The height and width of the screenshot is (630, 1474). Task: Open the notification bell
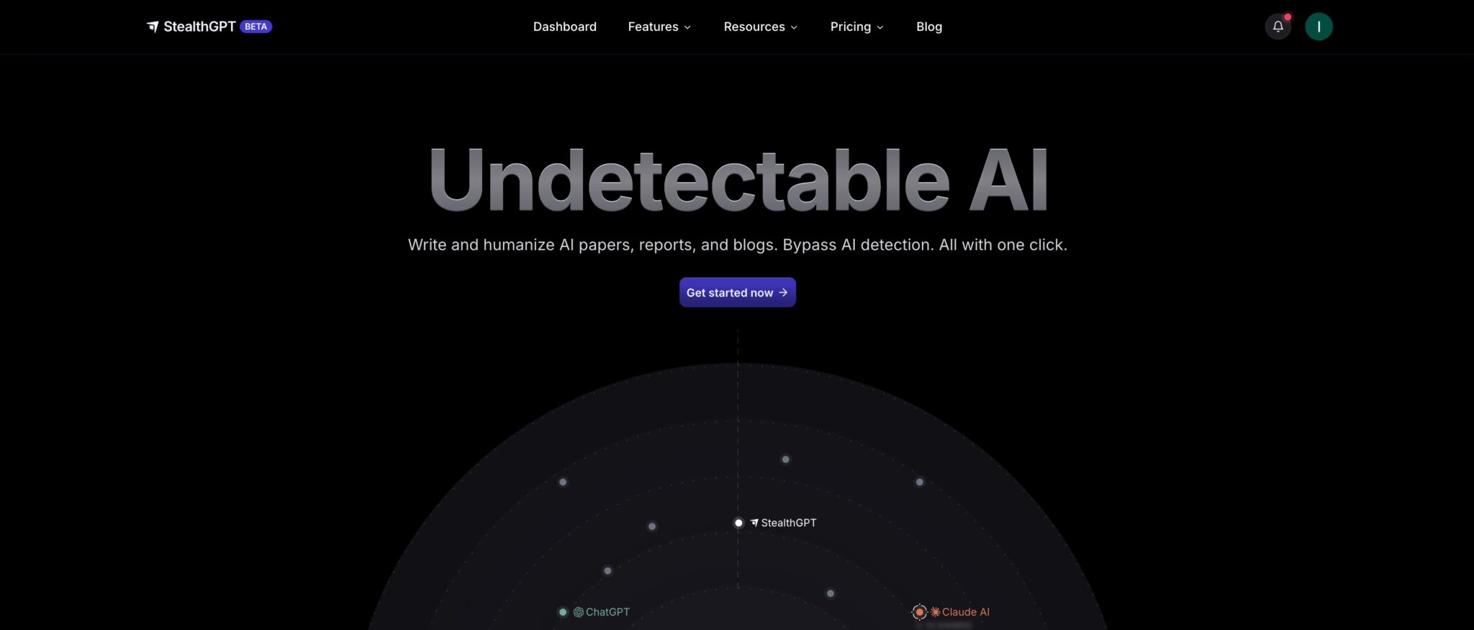[x=1278, y=27]
